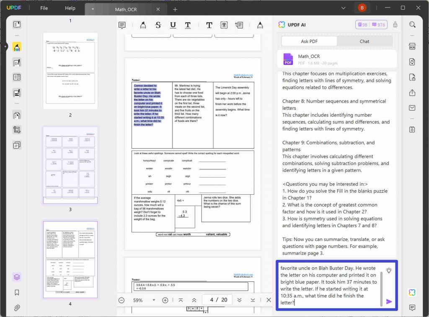This screenshot has height=317, width=429.
Task: Open the sticky note comment tool
Action: (122, 25)
